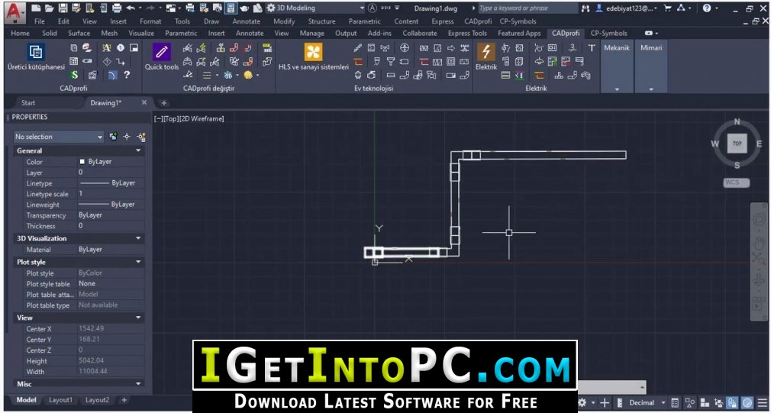
Task: Switch to the CP-Symbols ribbon tab
Action: point(608,34)
